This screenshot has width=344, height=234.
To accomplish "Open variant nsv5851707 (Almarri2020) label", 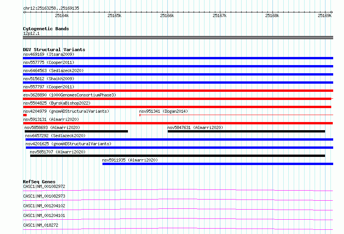I will pyautogui.click(x=58, y=152).
